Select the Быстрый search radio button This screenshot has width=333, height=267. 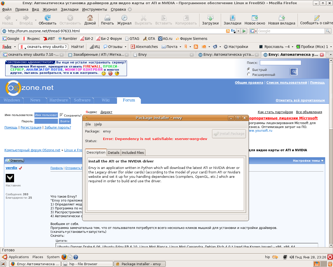click(249, 69)
